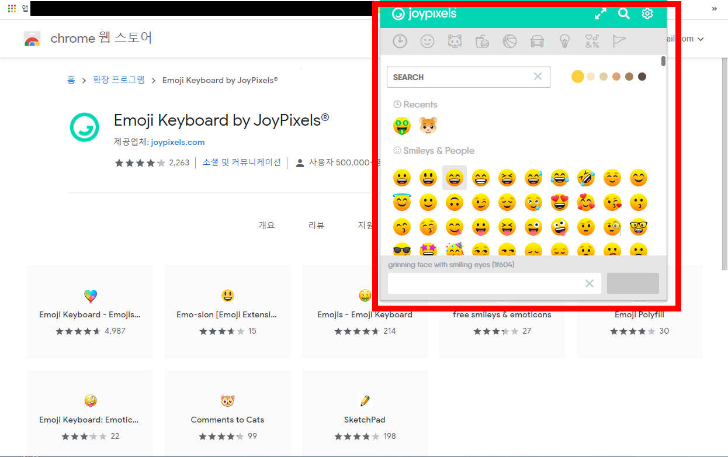Open the magnifier search icon in JoyPixels header
Image resolution: width=728 pixels, height=457 pixels.
tap(624, 14)
